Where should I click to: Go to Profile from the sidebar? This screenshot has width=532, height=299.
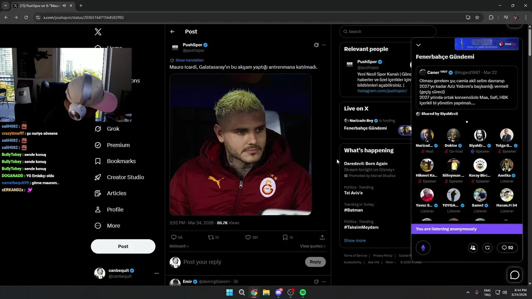coord(109,209)
